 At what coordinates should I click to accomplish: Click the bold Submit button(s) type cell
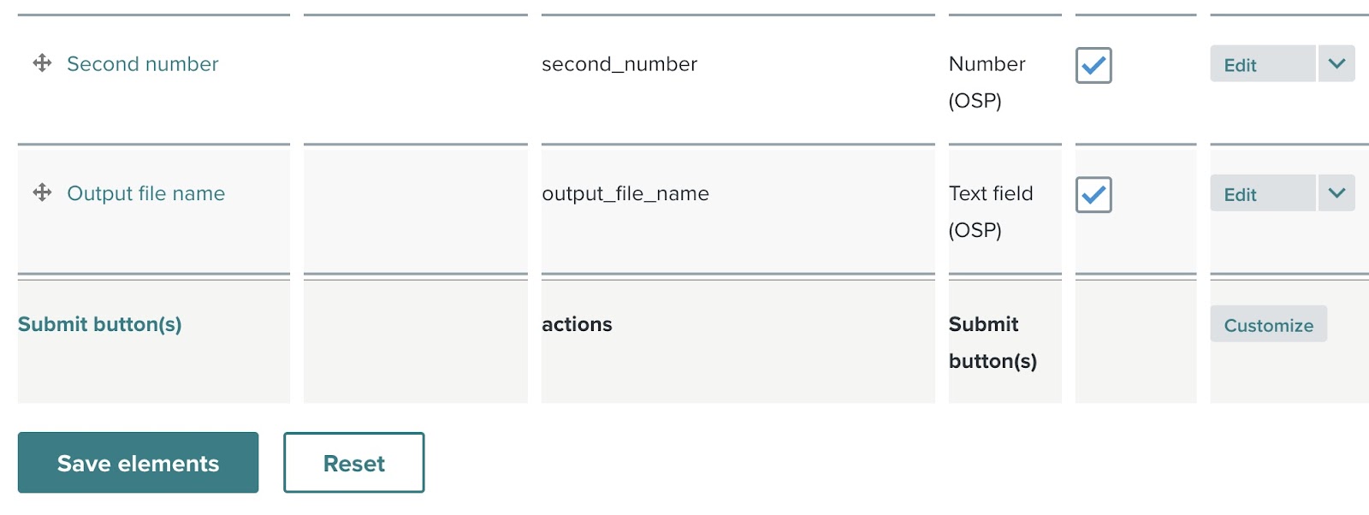pos(993,342)
